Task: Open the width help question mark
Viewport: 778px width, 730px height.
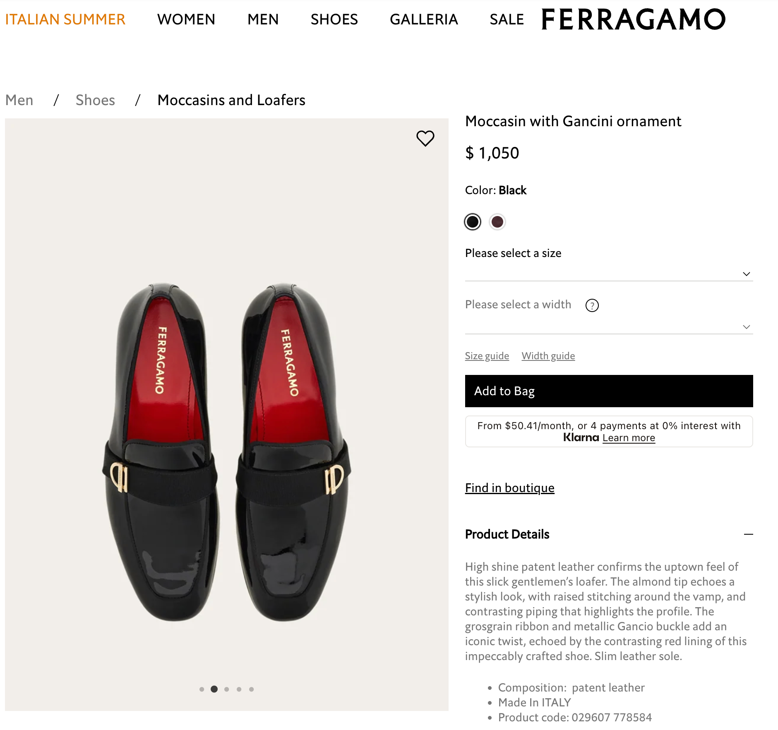Action: click(x=592, y=305)
